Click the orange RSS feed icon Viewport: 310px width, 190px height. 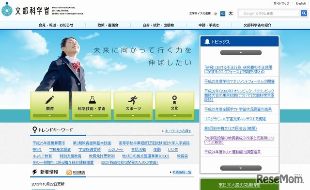(69, 173)
